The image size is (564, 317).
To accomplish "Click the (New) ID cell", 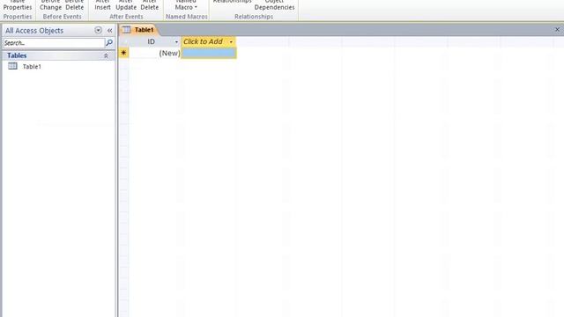I will pyautogui.click(x=155, y=53).
